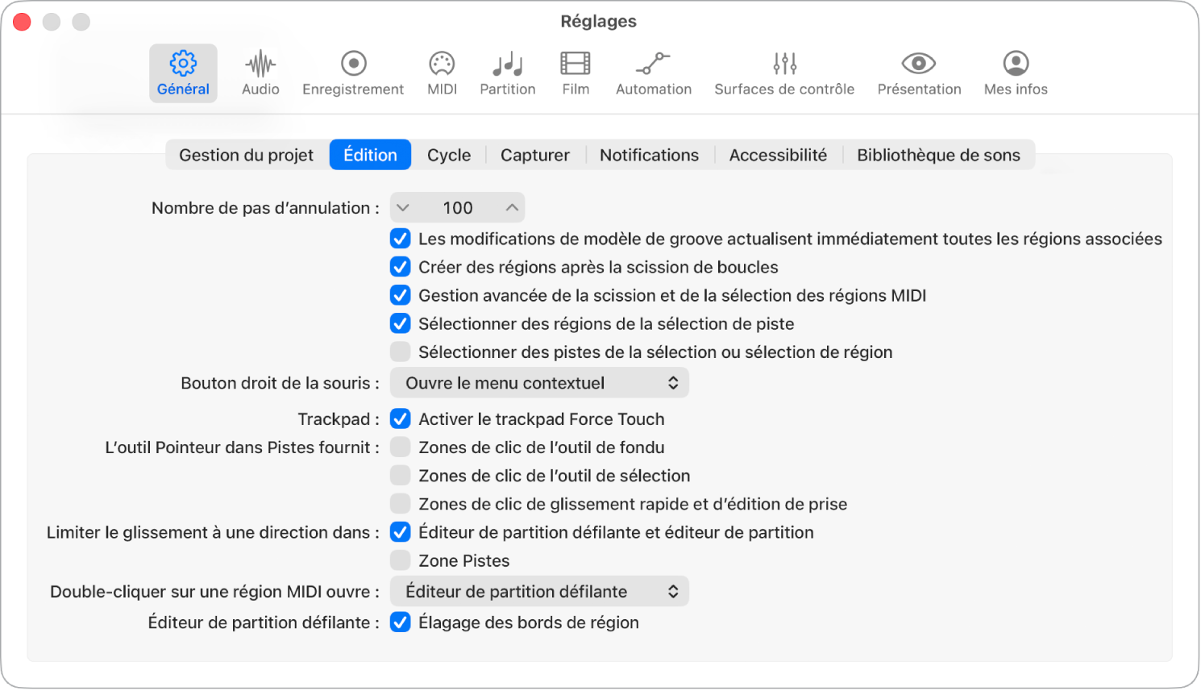1201x691 pixels.
Task: Select the Gestion du projet tab
Action: pos(246,154)
